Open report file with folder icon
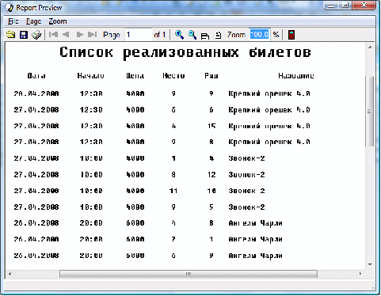 click(x=11, y=35)
